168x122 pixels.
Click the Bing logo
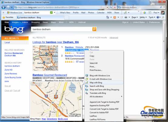(x=14, y=29)
